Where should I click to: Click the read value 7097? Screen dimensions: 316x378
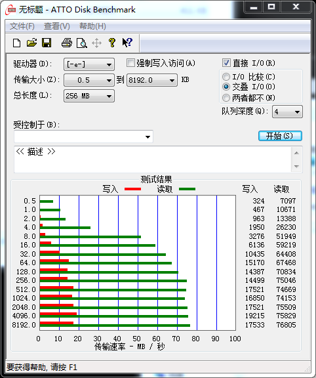288,201
